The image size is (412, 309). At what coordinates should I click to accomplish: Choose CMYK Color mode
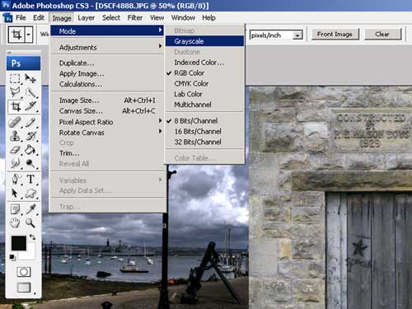tap(204, 83)
